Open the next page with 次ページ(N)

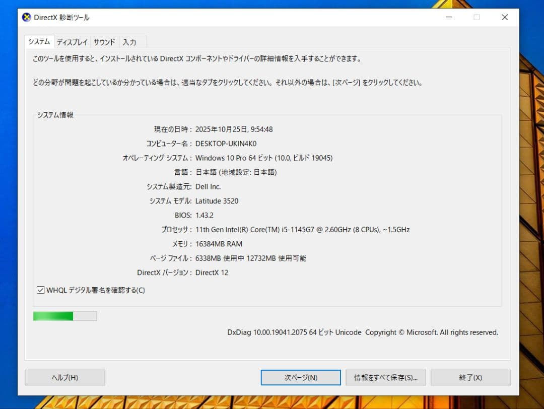coord(300,377)
